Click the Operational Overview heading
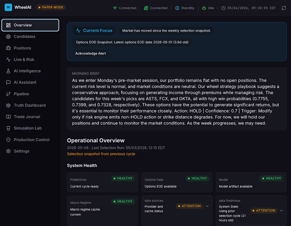 click(96, 141)
